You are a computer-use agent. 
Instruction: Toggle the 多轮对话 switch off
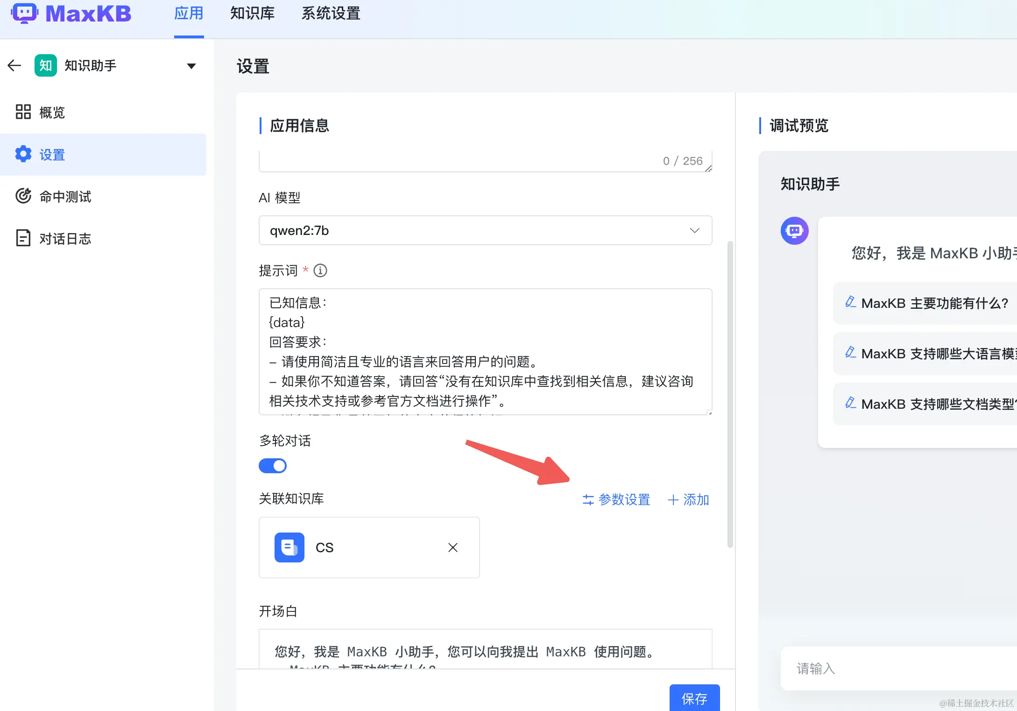[273, 466]
